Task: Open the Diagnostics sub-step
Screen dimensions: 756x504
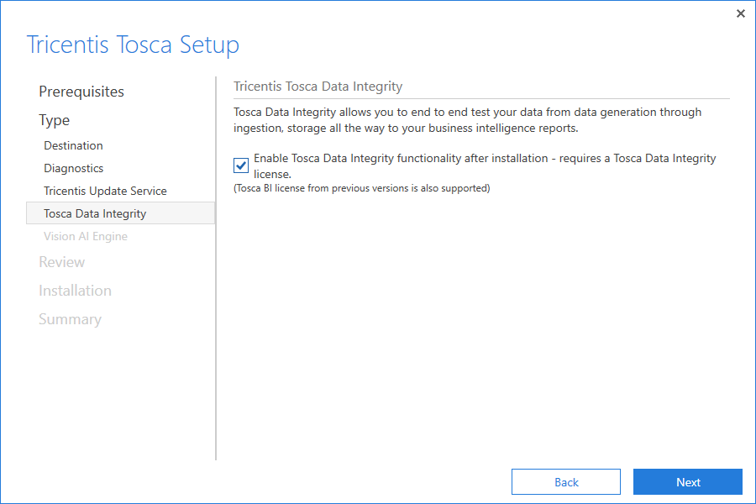Action: pos(74,168)
